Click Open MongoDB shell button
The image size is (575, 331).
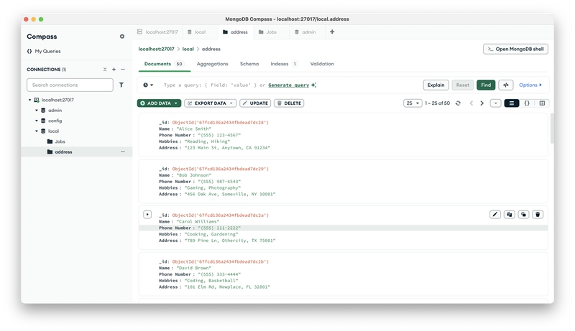[x=515, y=49]
